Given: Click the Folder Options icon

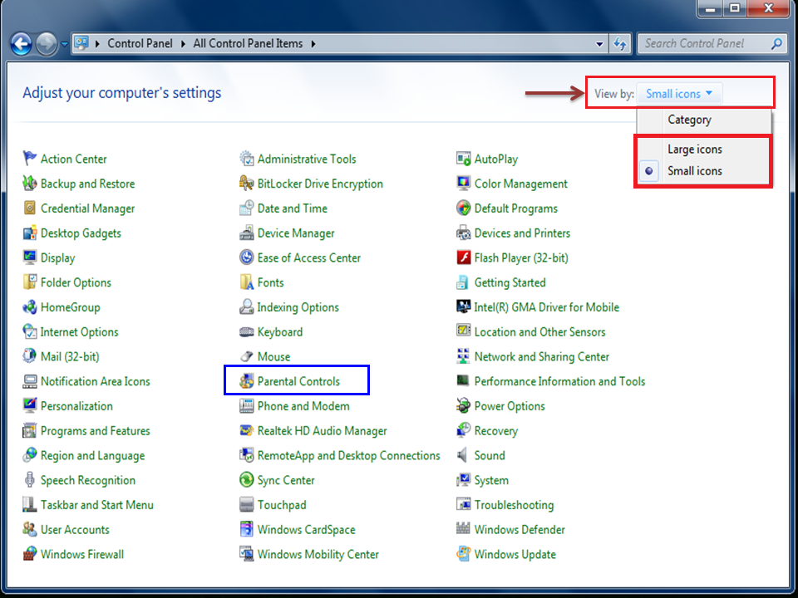Looking at the screenshot, I should (30, 282).
